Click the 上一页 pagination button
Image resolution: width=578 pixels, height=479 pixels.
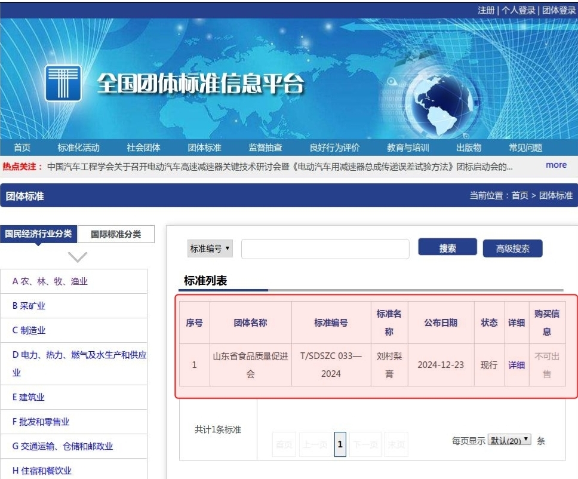(315, 444)
